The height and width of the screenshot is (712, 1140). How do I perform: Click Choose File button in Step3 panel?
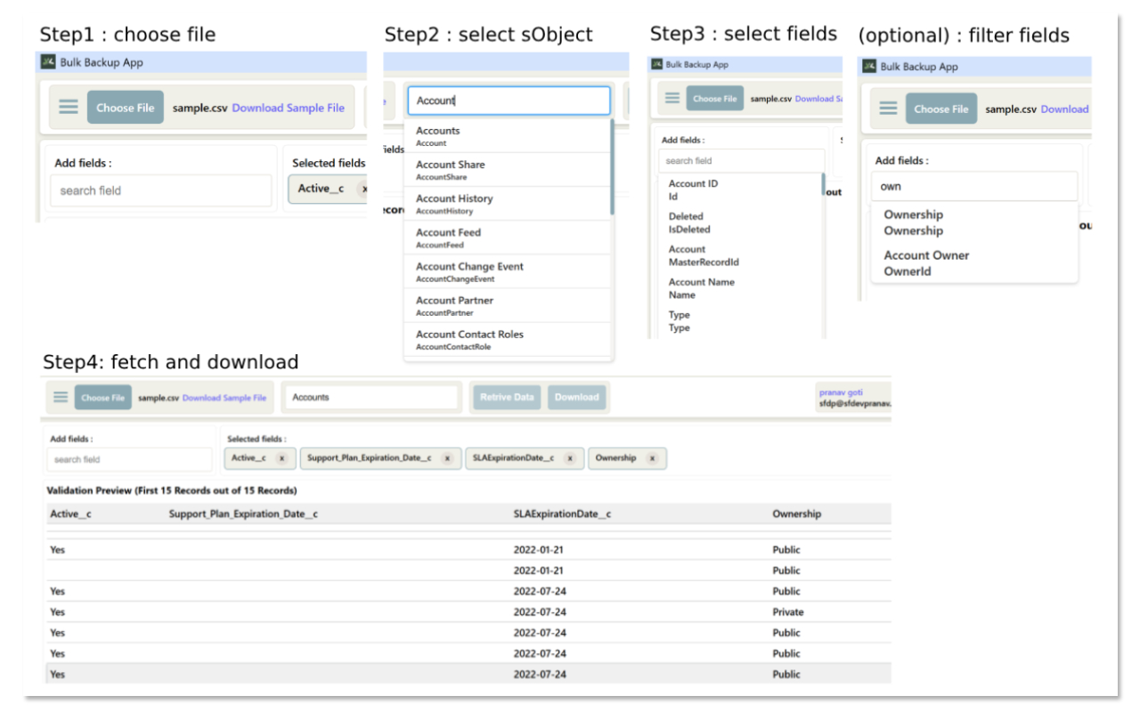pos(716,99)
